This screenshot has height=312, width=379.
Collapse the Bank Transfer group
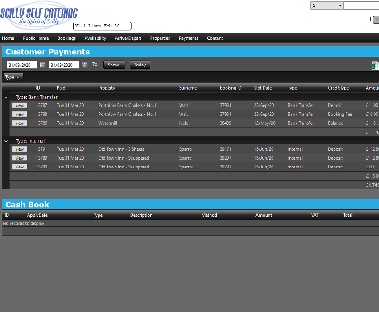(6, 97)
